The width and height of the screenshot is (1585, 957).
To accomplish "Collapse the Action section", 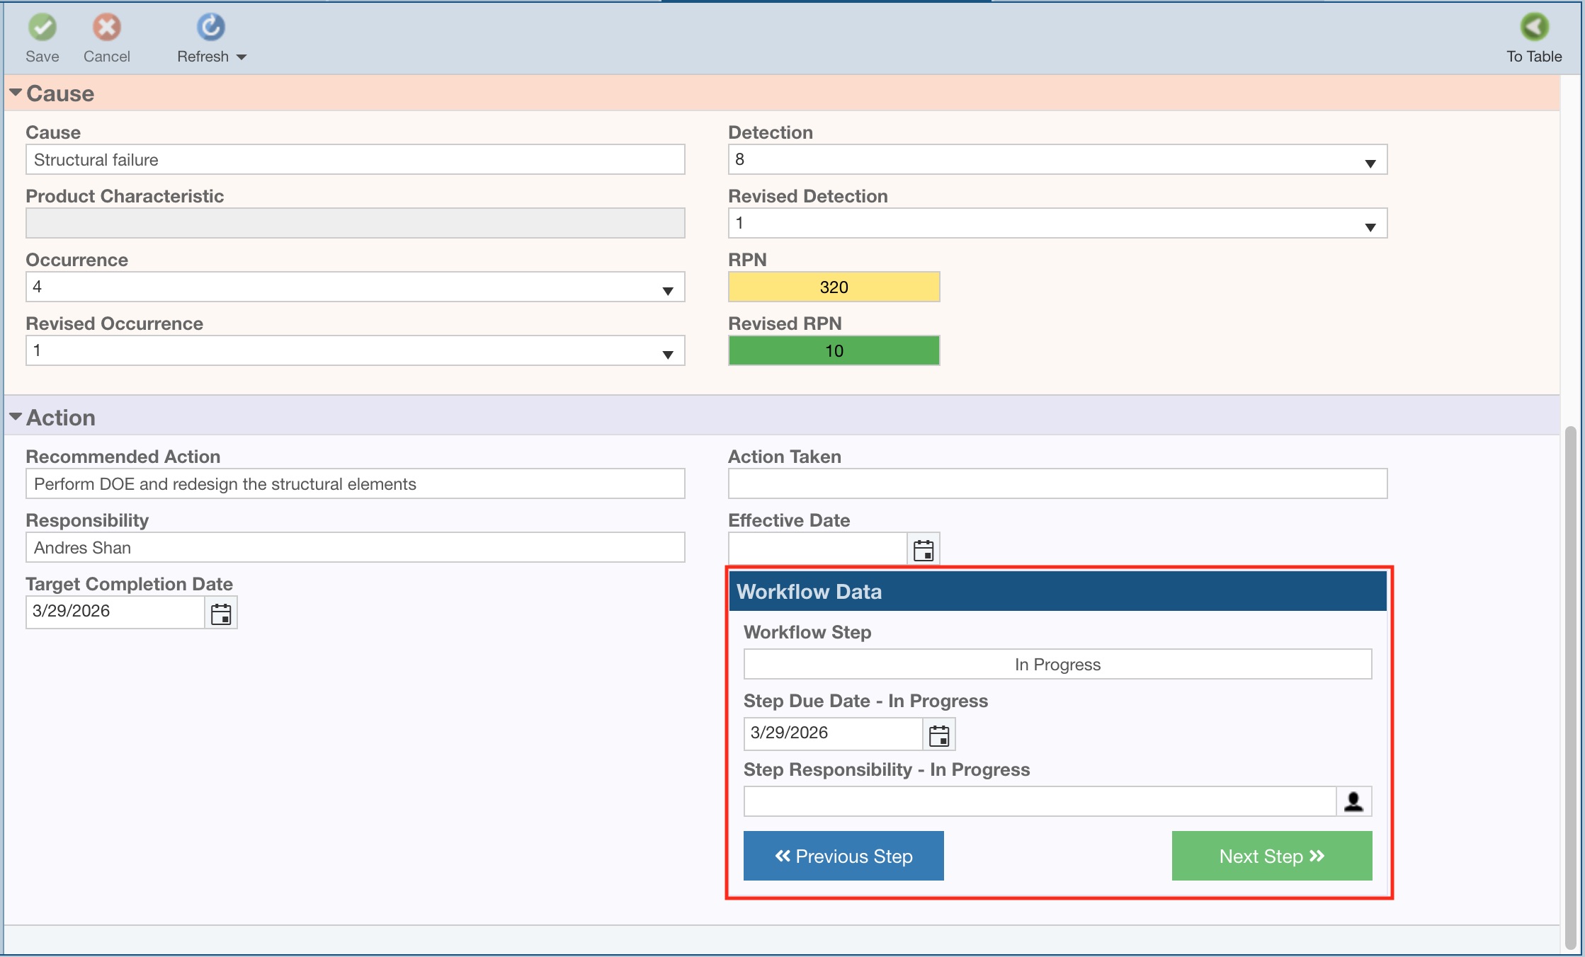I will pyautogui.click(x=16, y=417).
